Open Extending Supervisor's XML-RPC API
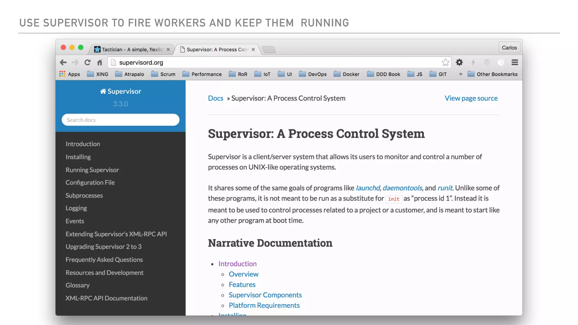578x325 pixels. click(116, 234)
